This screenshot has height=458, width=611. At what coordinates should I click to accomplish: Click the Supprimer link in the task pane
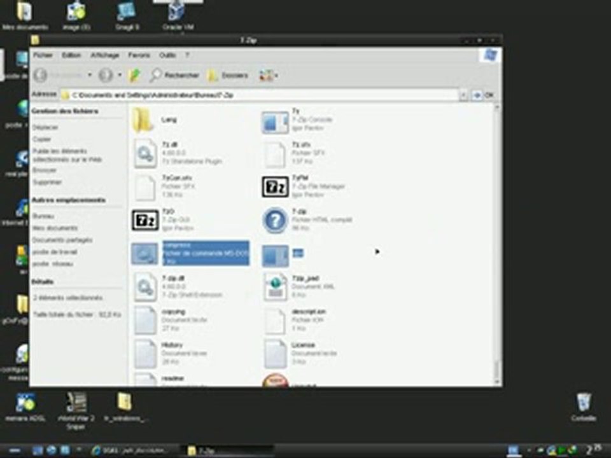47,182
